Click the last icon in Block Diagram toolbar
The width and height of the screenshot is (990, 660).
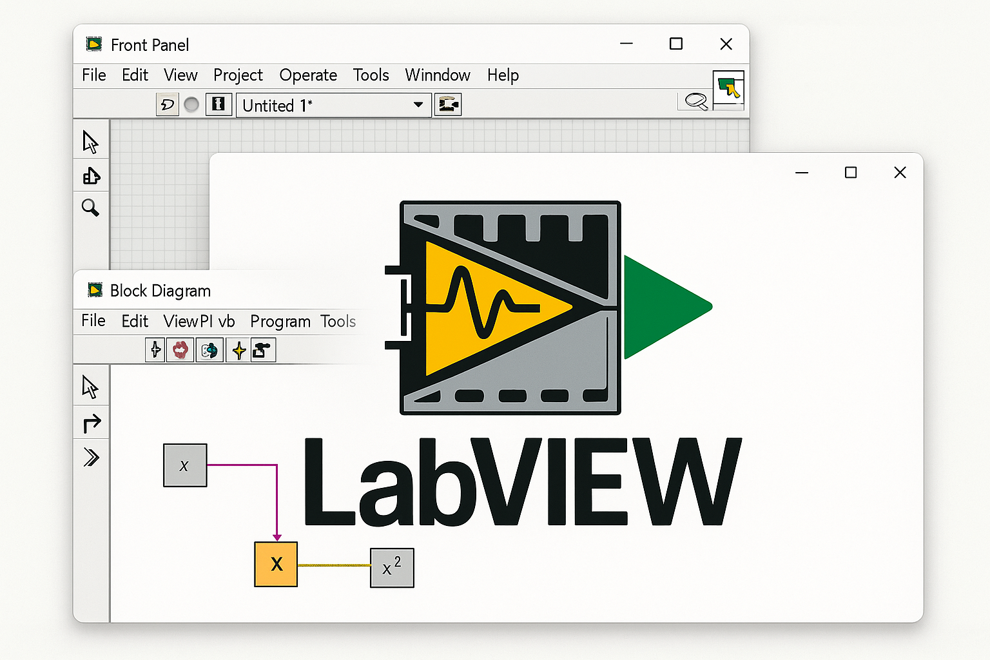pyautogui.click(x=263, y=350)
